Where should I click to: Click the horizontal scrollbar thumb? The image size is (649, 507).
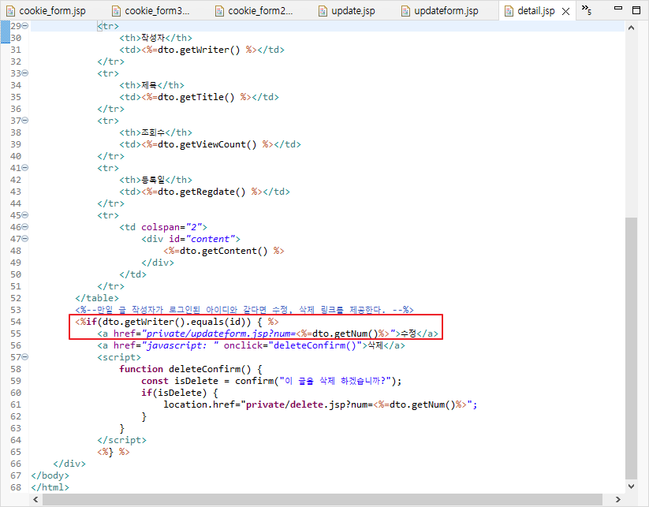(323, 500)
